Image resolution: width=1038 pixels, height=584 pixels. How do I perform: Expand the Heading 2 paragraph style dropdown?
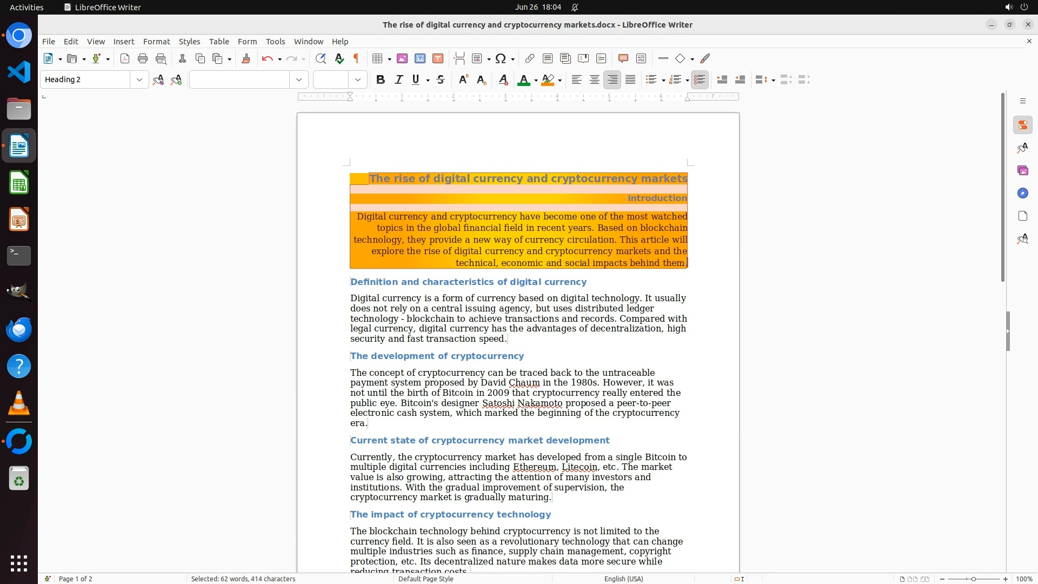point(139,79)
